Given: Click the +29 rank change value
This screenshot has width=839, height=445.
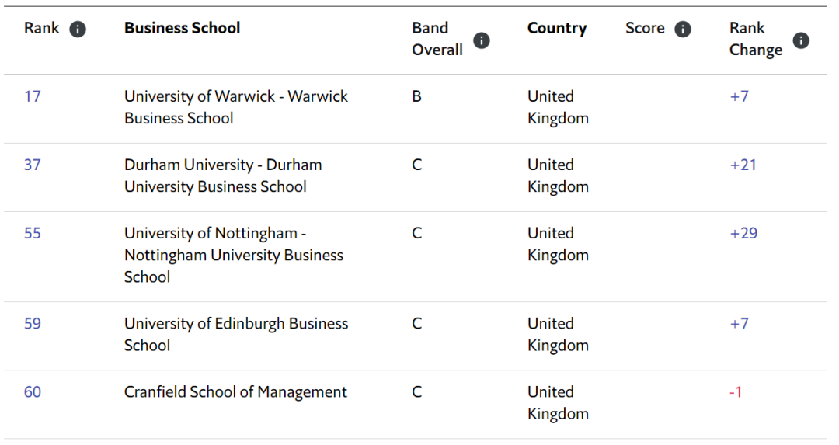Looking at the screenshot, I should pos(743,234).
